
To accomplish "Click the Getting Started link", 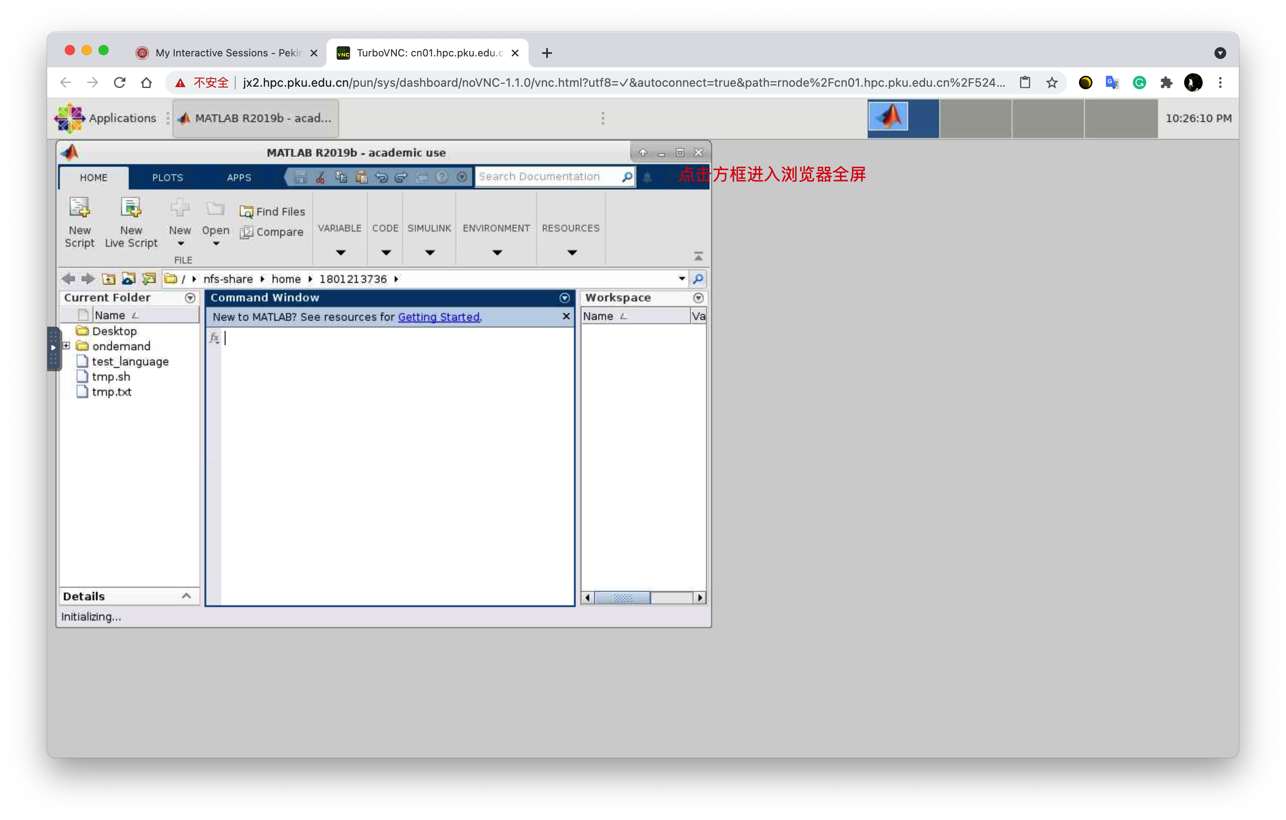I will pos(438,317).
